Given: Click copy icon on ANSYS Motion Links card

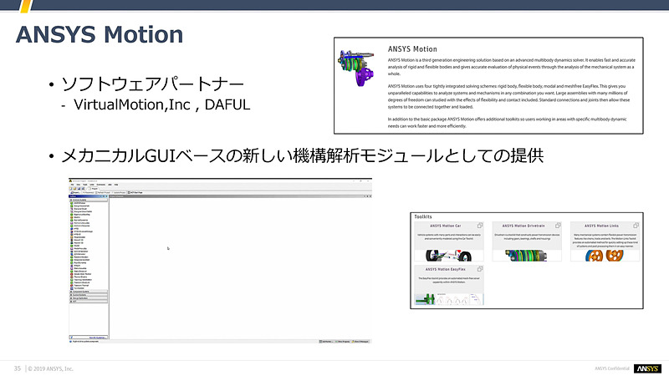Looking at the screenshot, I should (636, 226).
